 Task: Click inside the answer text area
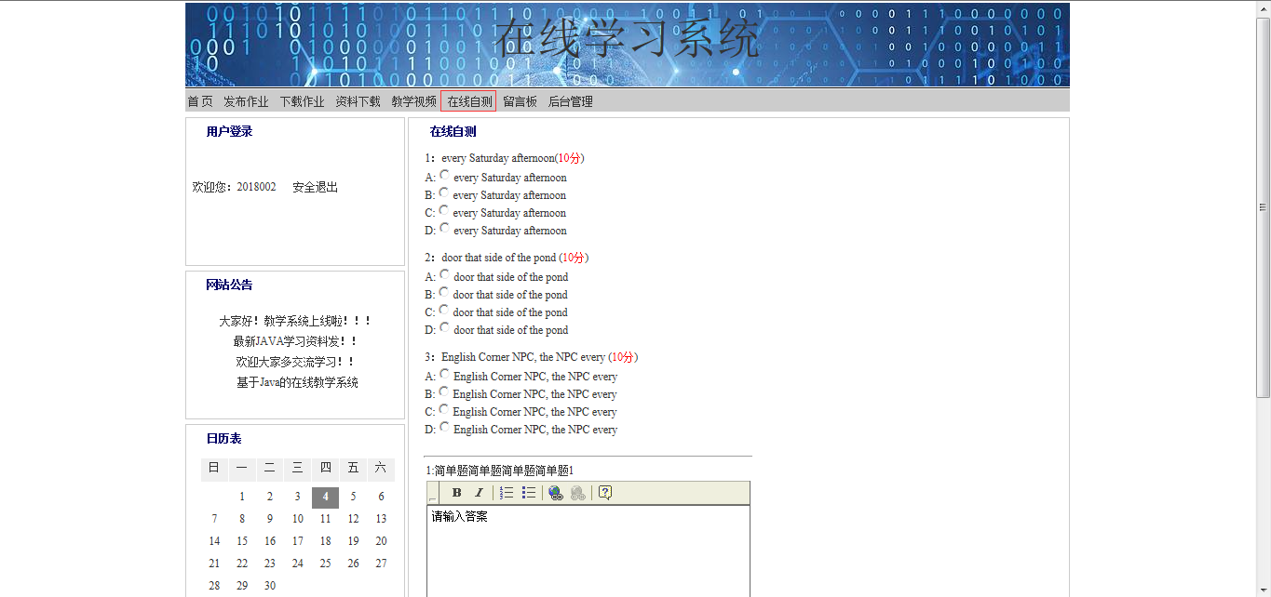click(588, 553)
